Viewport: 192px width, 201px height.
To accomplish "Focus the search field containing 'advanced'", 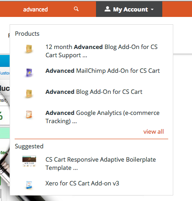I will pos(48,9).
